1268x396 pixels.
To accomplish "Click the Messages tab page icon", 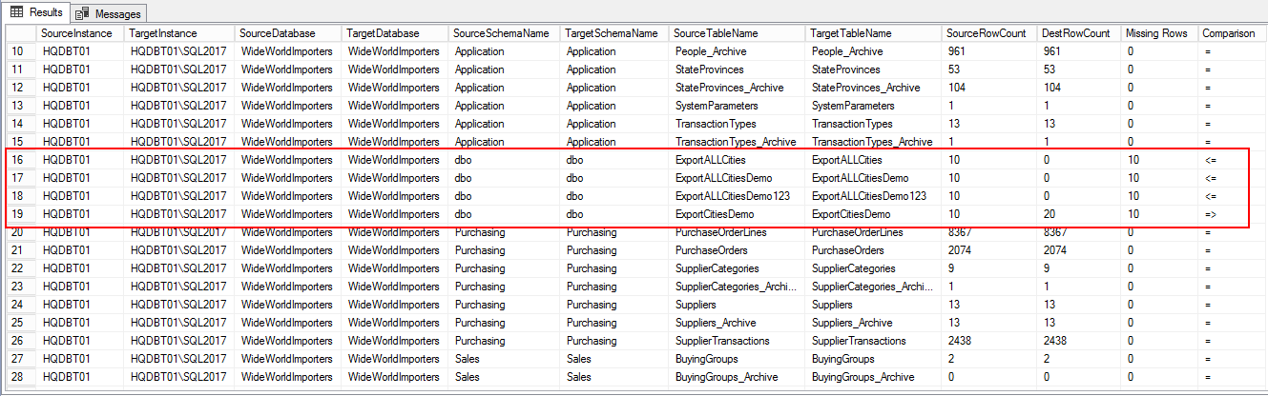I will 83,13.
